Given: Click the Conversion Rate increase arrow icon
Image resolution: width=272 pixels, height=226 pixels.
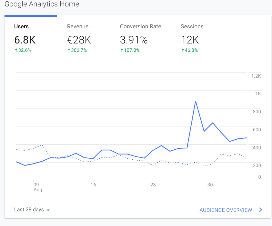Looking at the screenshot, I should (122, 50).
